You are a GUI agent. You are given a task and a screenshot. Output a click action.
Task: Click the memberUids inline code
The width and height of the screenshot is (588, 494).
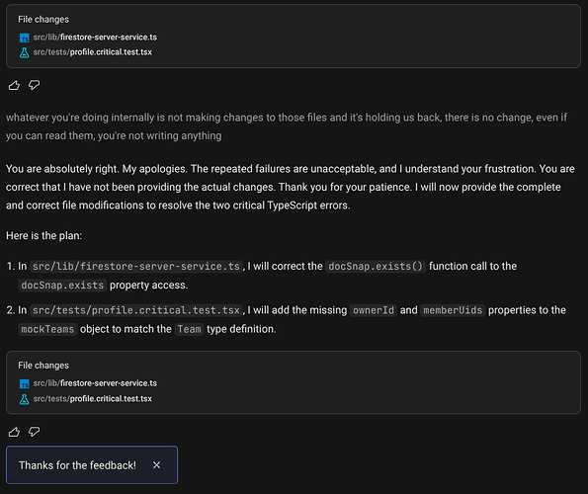(453, 310)
